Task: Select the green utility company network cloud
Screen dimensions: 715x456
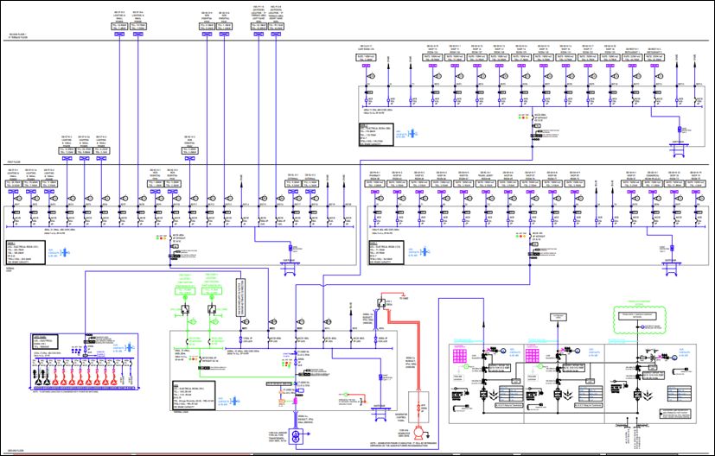Action: point(641,319)
